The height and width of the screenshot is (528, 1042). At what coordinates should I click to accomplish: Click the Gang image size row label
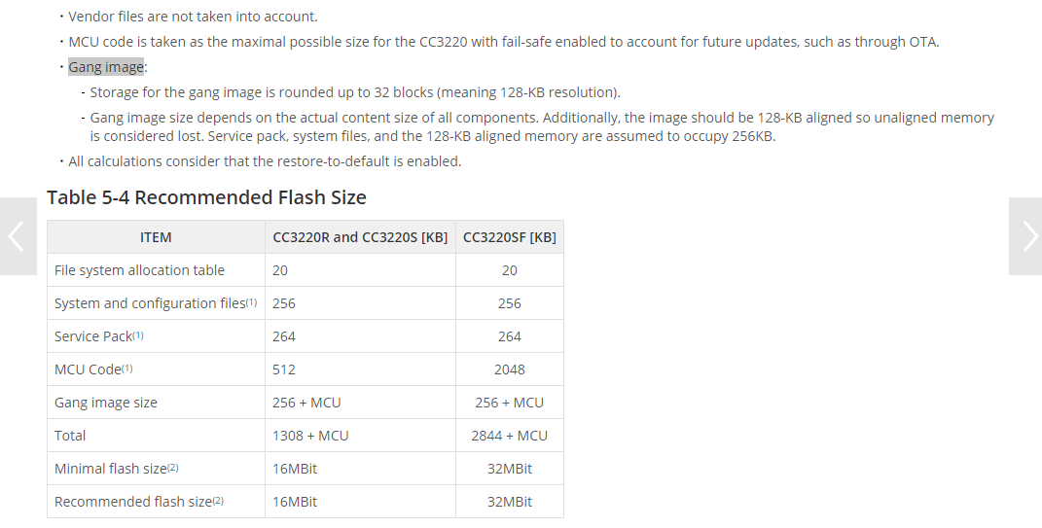[105, 403]
